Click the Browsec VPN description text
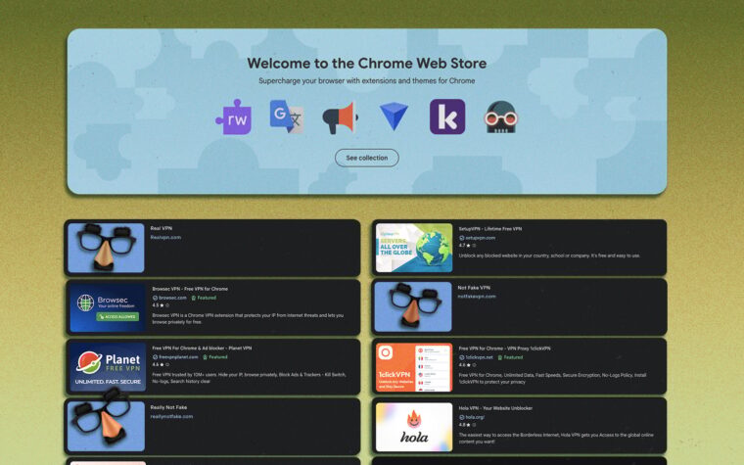 coord(248,318)
